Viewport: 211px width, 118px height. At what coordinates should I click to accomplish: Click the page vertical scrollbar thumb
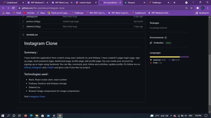[x=210, y=80]
